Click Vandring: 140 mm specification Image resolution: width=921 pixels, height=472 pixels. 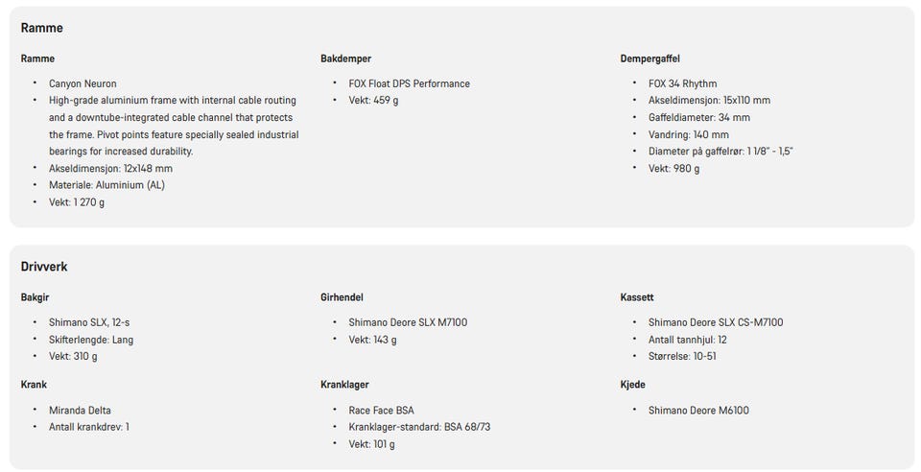click(x=689, y=134)
